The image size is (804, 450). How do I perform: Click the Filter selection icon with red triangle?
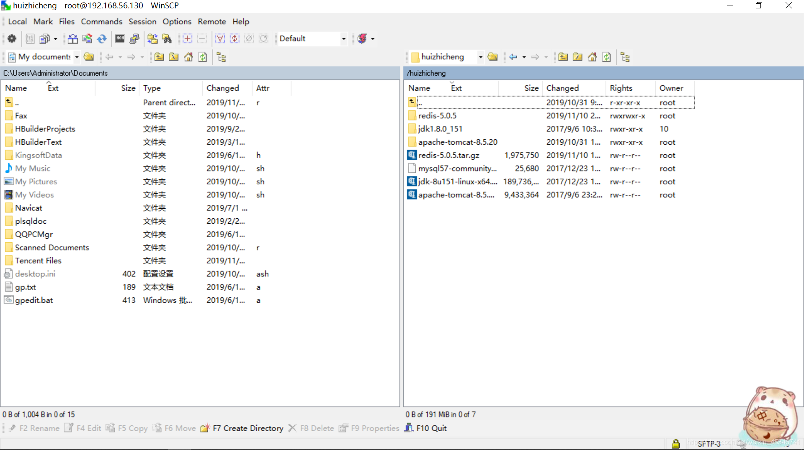pyautogui.click(x=220, y=38)
